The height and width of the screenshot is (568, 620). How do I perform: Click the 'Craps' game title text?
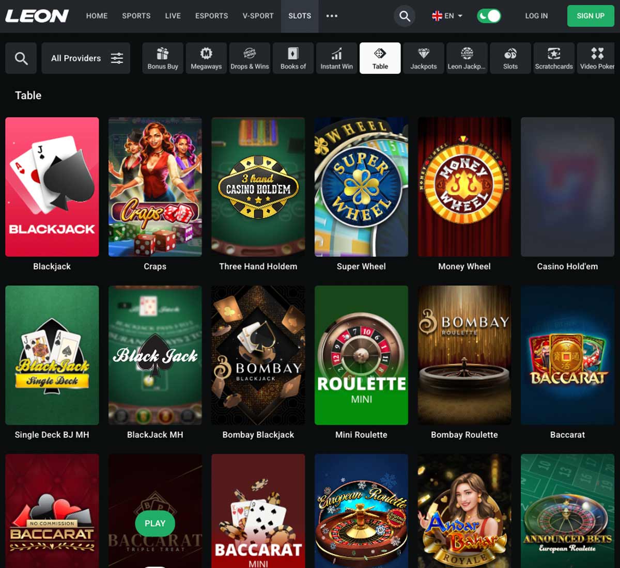tap(155, 266)
